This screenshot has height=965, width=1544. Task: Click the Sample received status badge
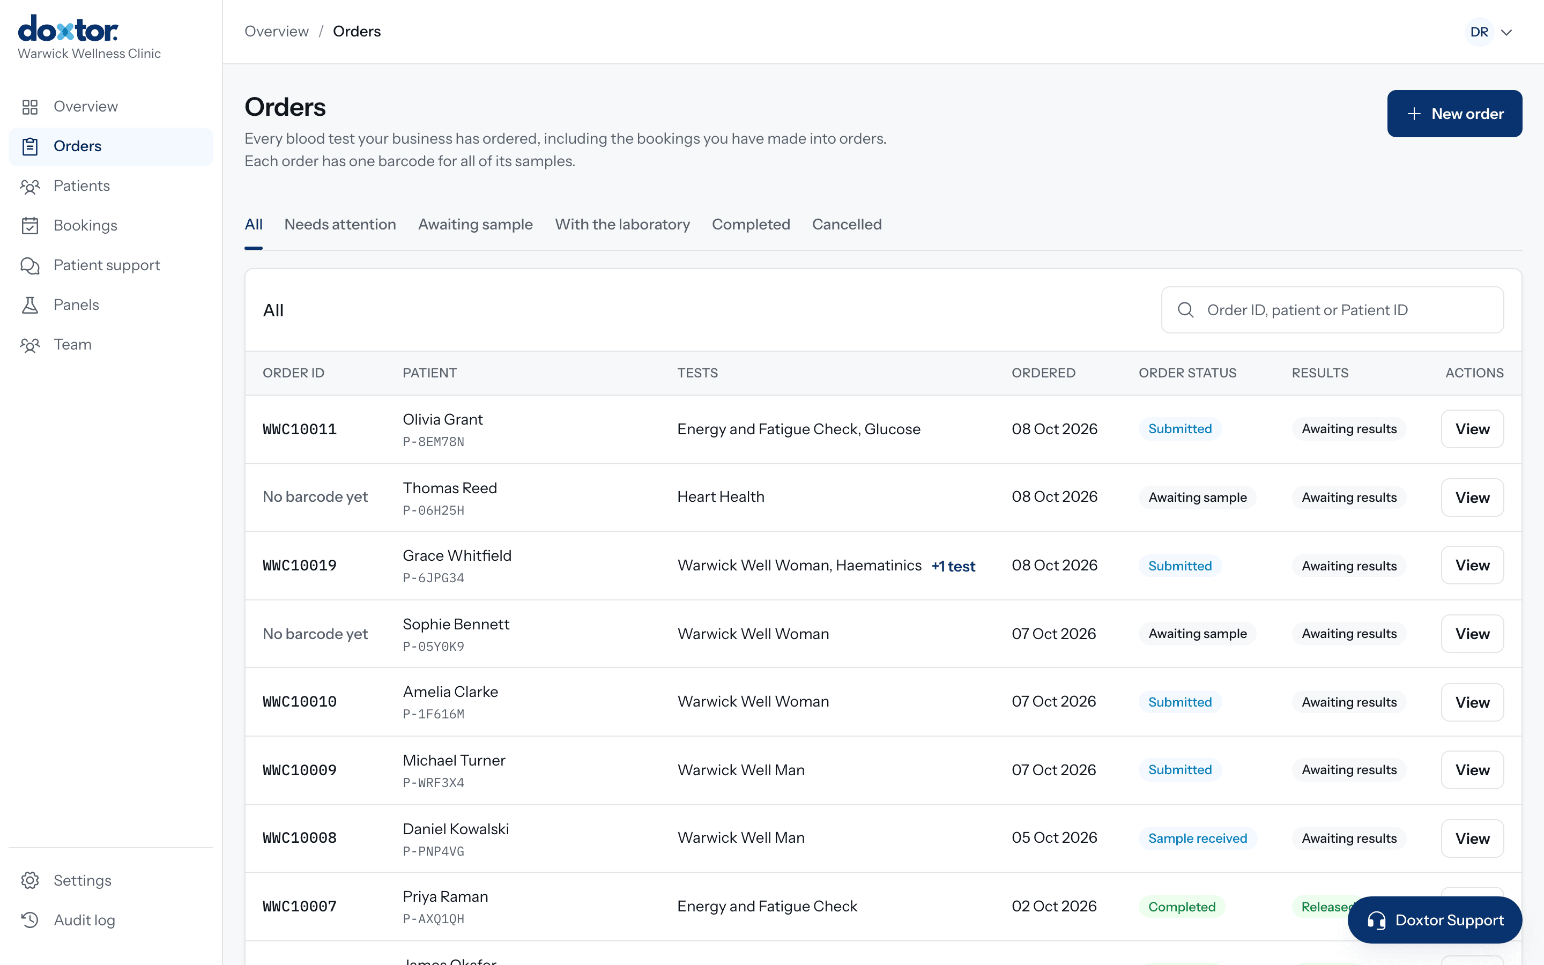[x=1197, y=838]
